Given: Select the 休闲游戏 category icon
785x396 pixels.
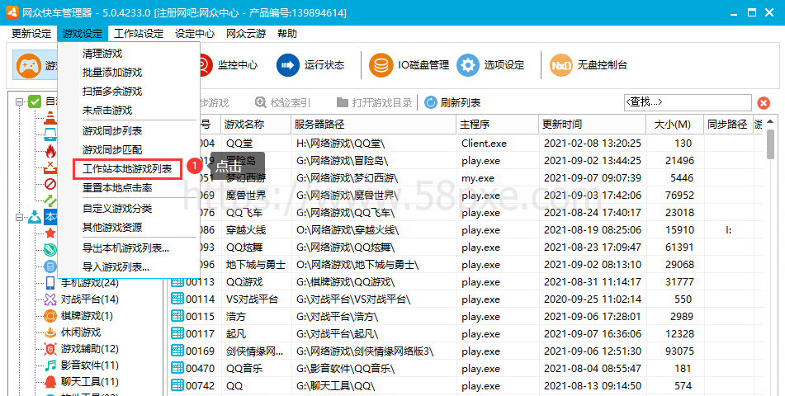Looking at the screenshot, I should click(50, 332).
